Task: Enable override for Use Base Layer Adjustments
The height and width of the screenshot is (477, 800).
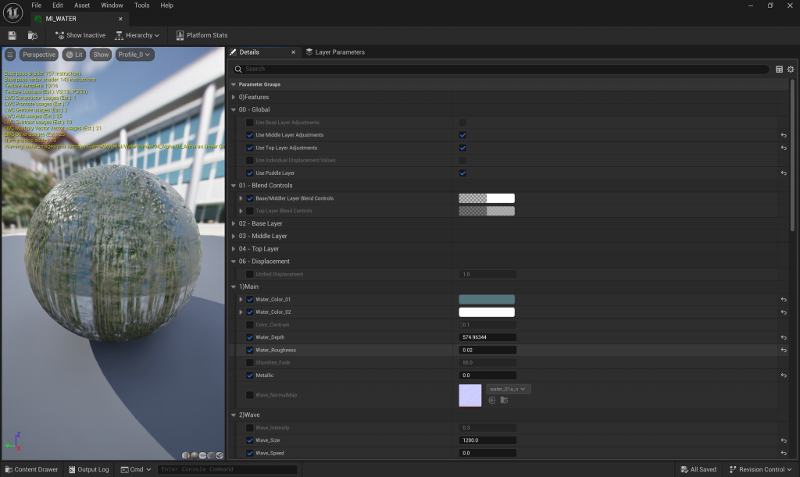Action: pos(249,123)
